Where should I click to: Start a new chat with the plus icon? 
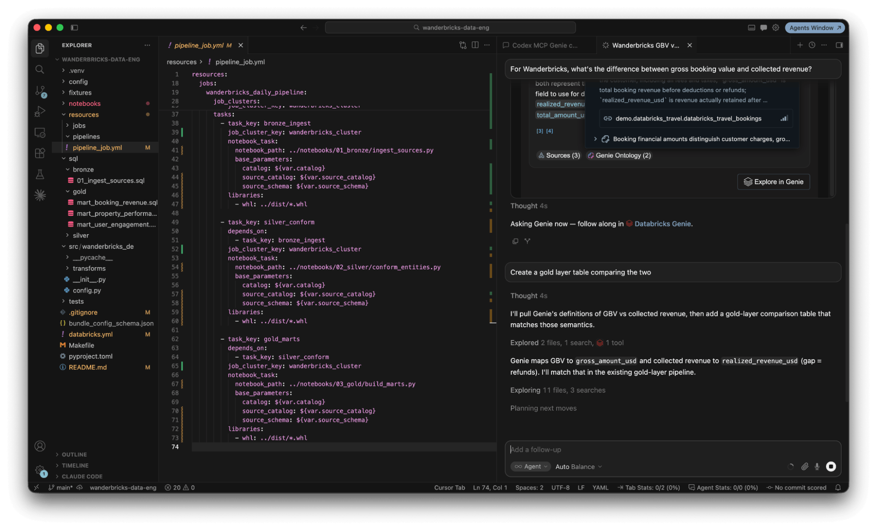pos(800,45)
